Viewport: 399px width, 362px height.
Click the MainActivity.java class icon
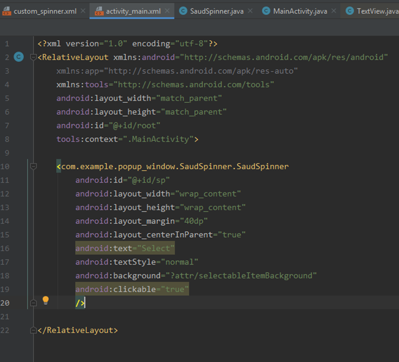pyautogui.click(x=266, y=11)
